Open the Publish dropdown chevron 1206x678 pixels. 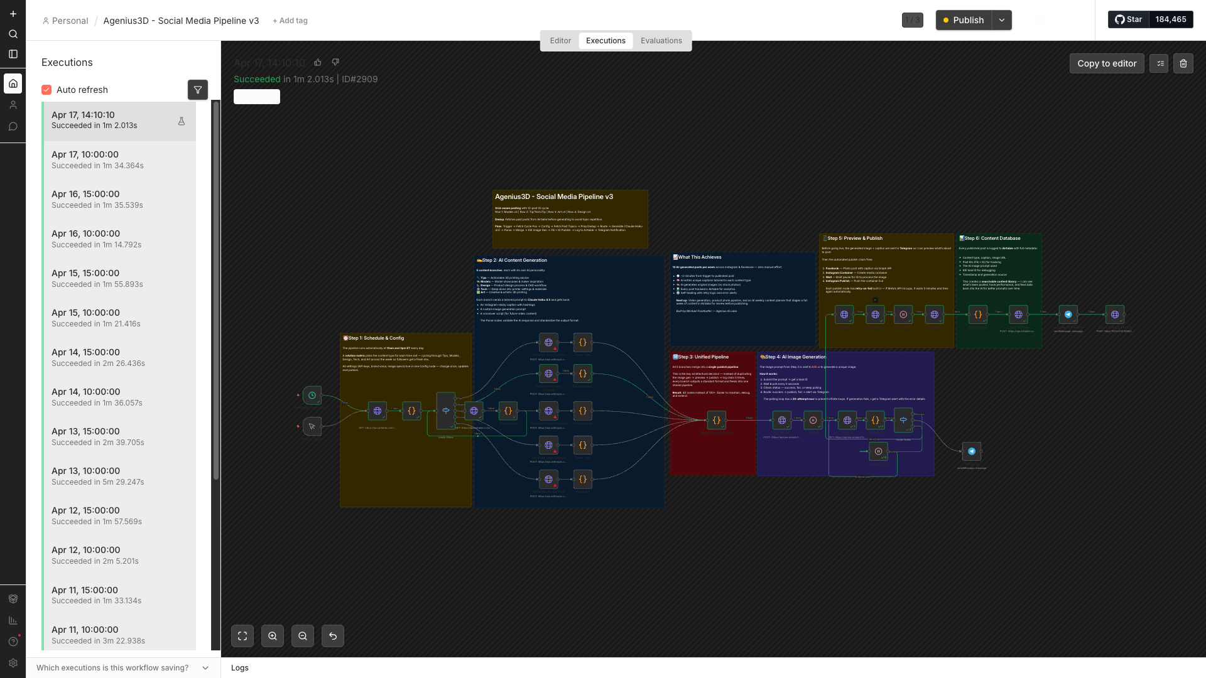pos(1002,20)
